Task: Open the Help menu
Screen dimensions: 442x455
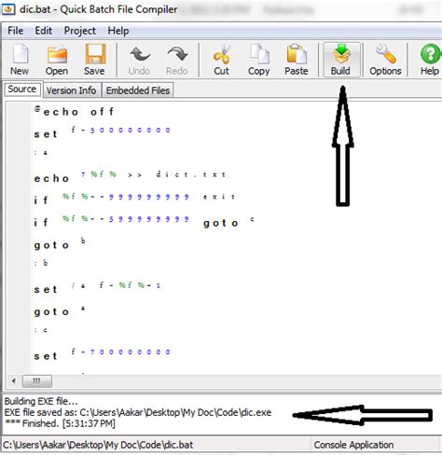Action: point(118,31)
